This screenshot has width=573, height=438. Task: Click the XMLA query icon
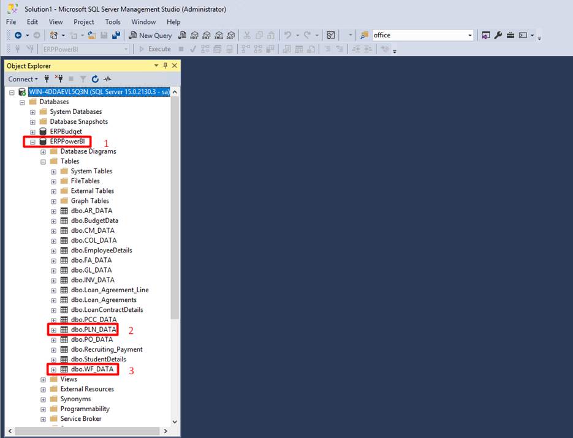coord(219,35)
